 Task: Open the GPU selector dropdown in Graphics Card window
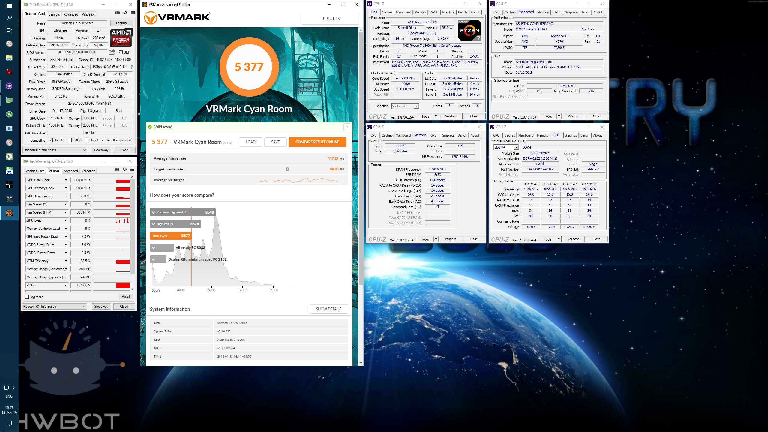tap(55, 150)
